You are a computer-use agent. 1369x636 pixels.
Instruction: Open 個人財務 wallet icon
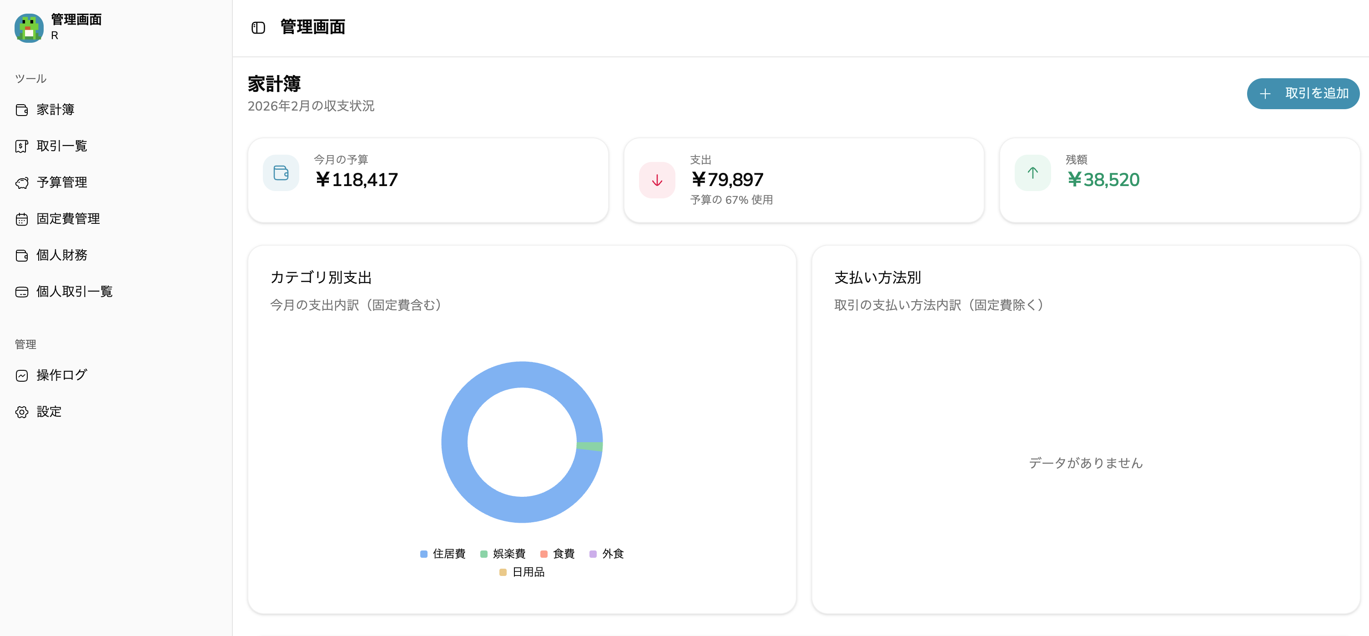(x=22, y=256)
